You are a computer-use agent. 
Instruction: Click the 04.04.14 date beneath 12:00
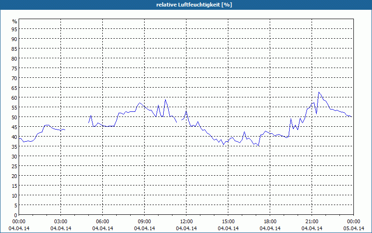[186, 228]
